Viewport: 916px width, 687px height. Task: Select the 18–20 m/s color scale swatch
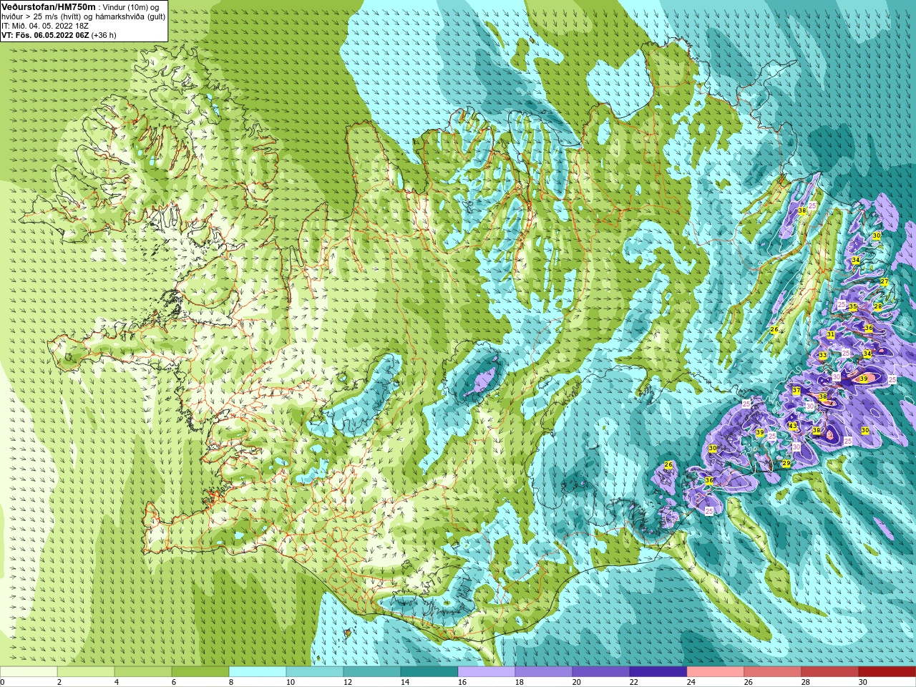tap(544, 672)
